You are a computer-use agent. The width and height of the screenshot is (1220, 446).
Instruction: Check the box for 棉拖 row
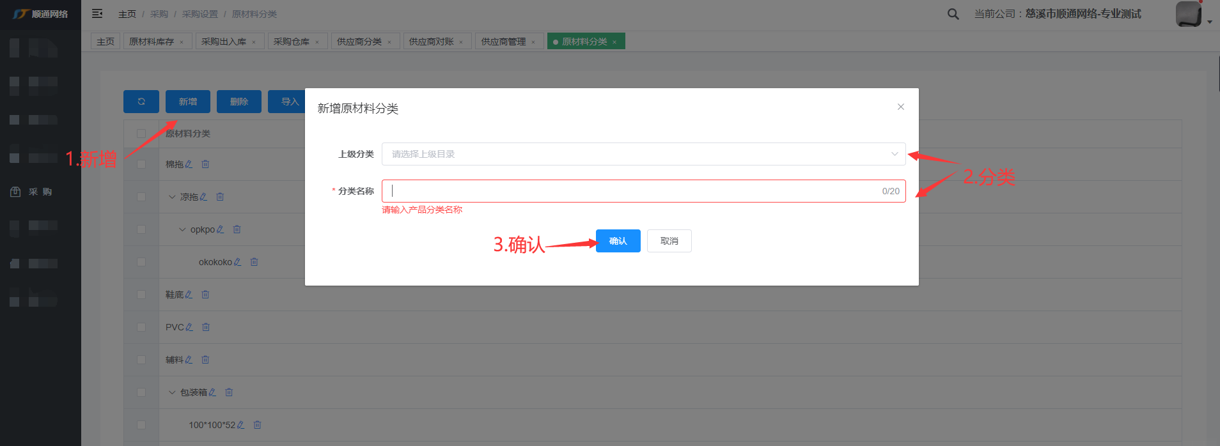point(141,164)
